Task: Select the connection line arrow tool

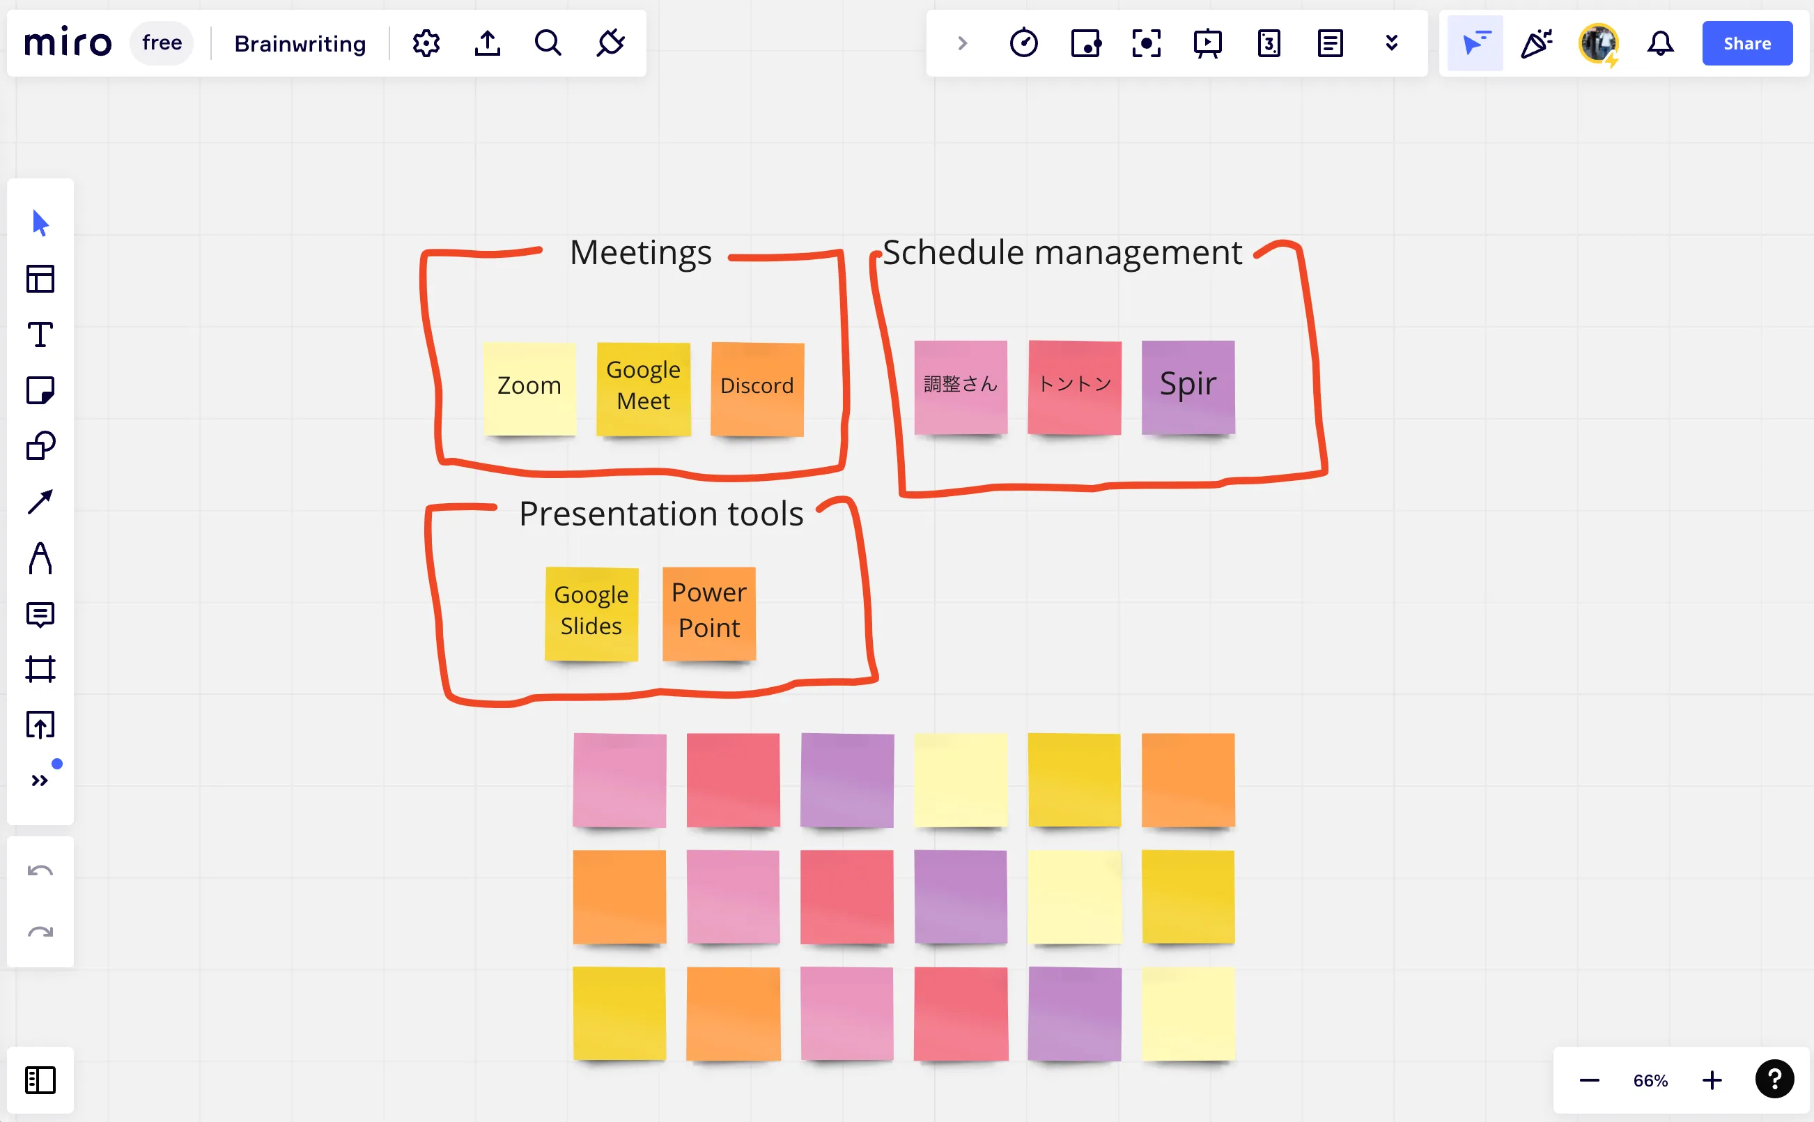Action: (40, 502)
